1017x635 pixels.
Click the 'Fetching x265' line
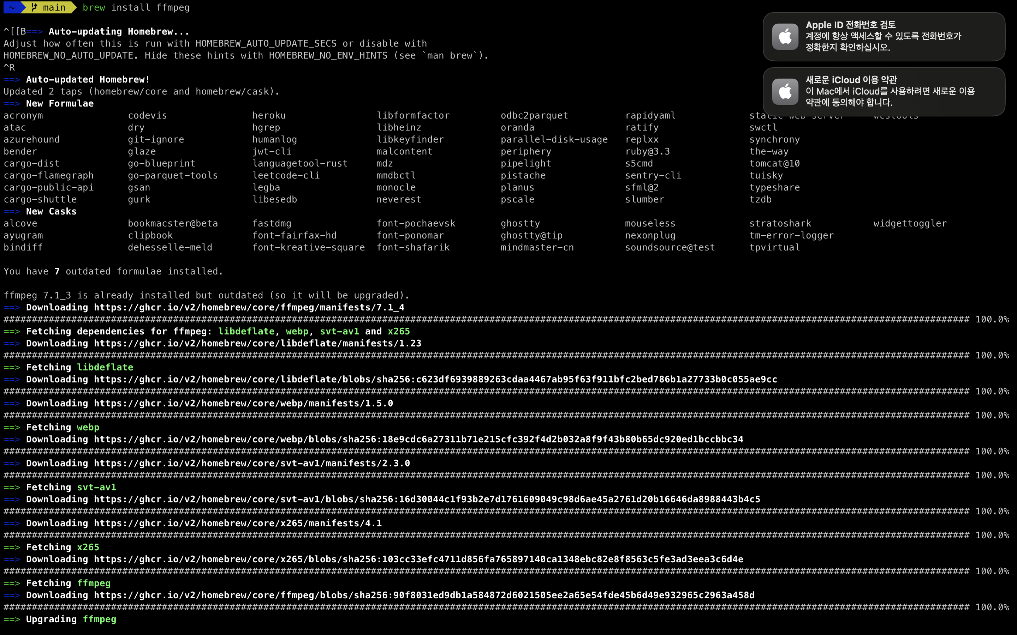[x=51, y=547]
